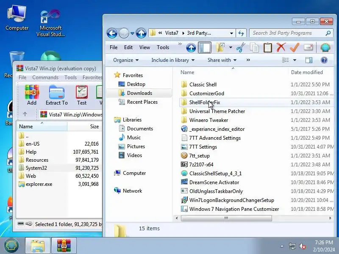Click the Classic Shell Up toolbar icon
Screen dimensions: 339x254
[x=191, y=47]
